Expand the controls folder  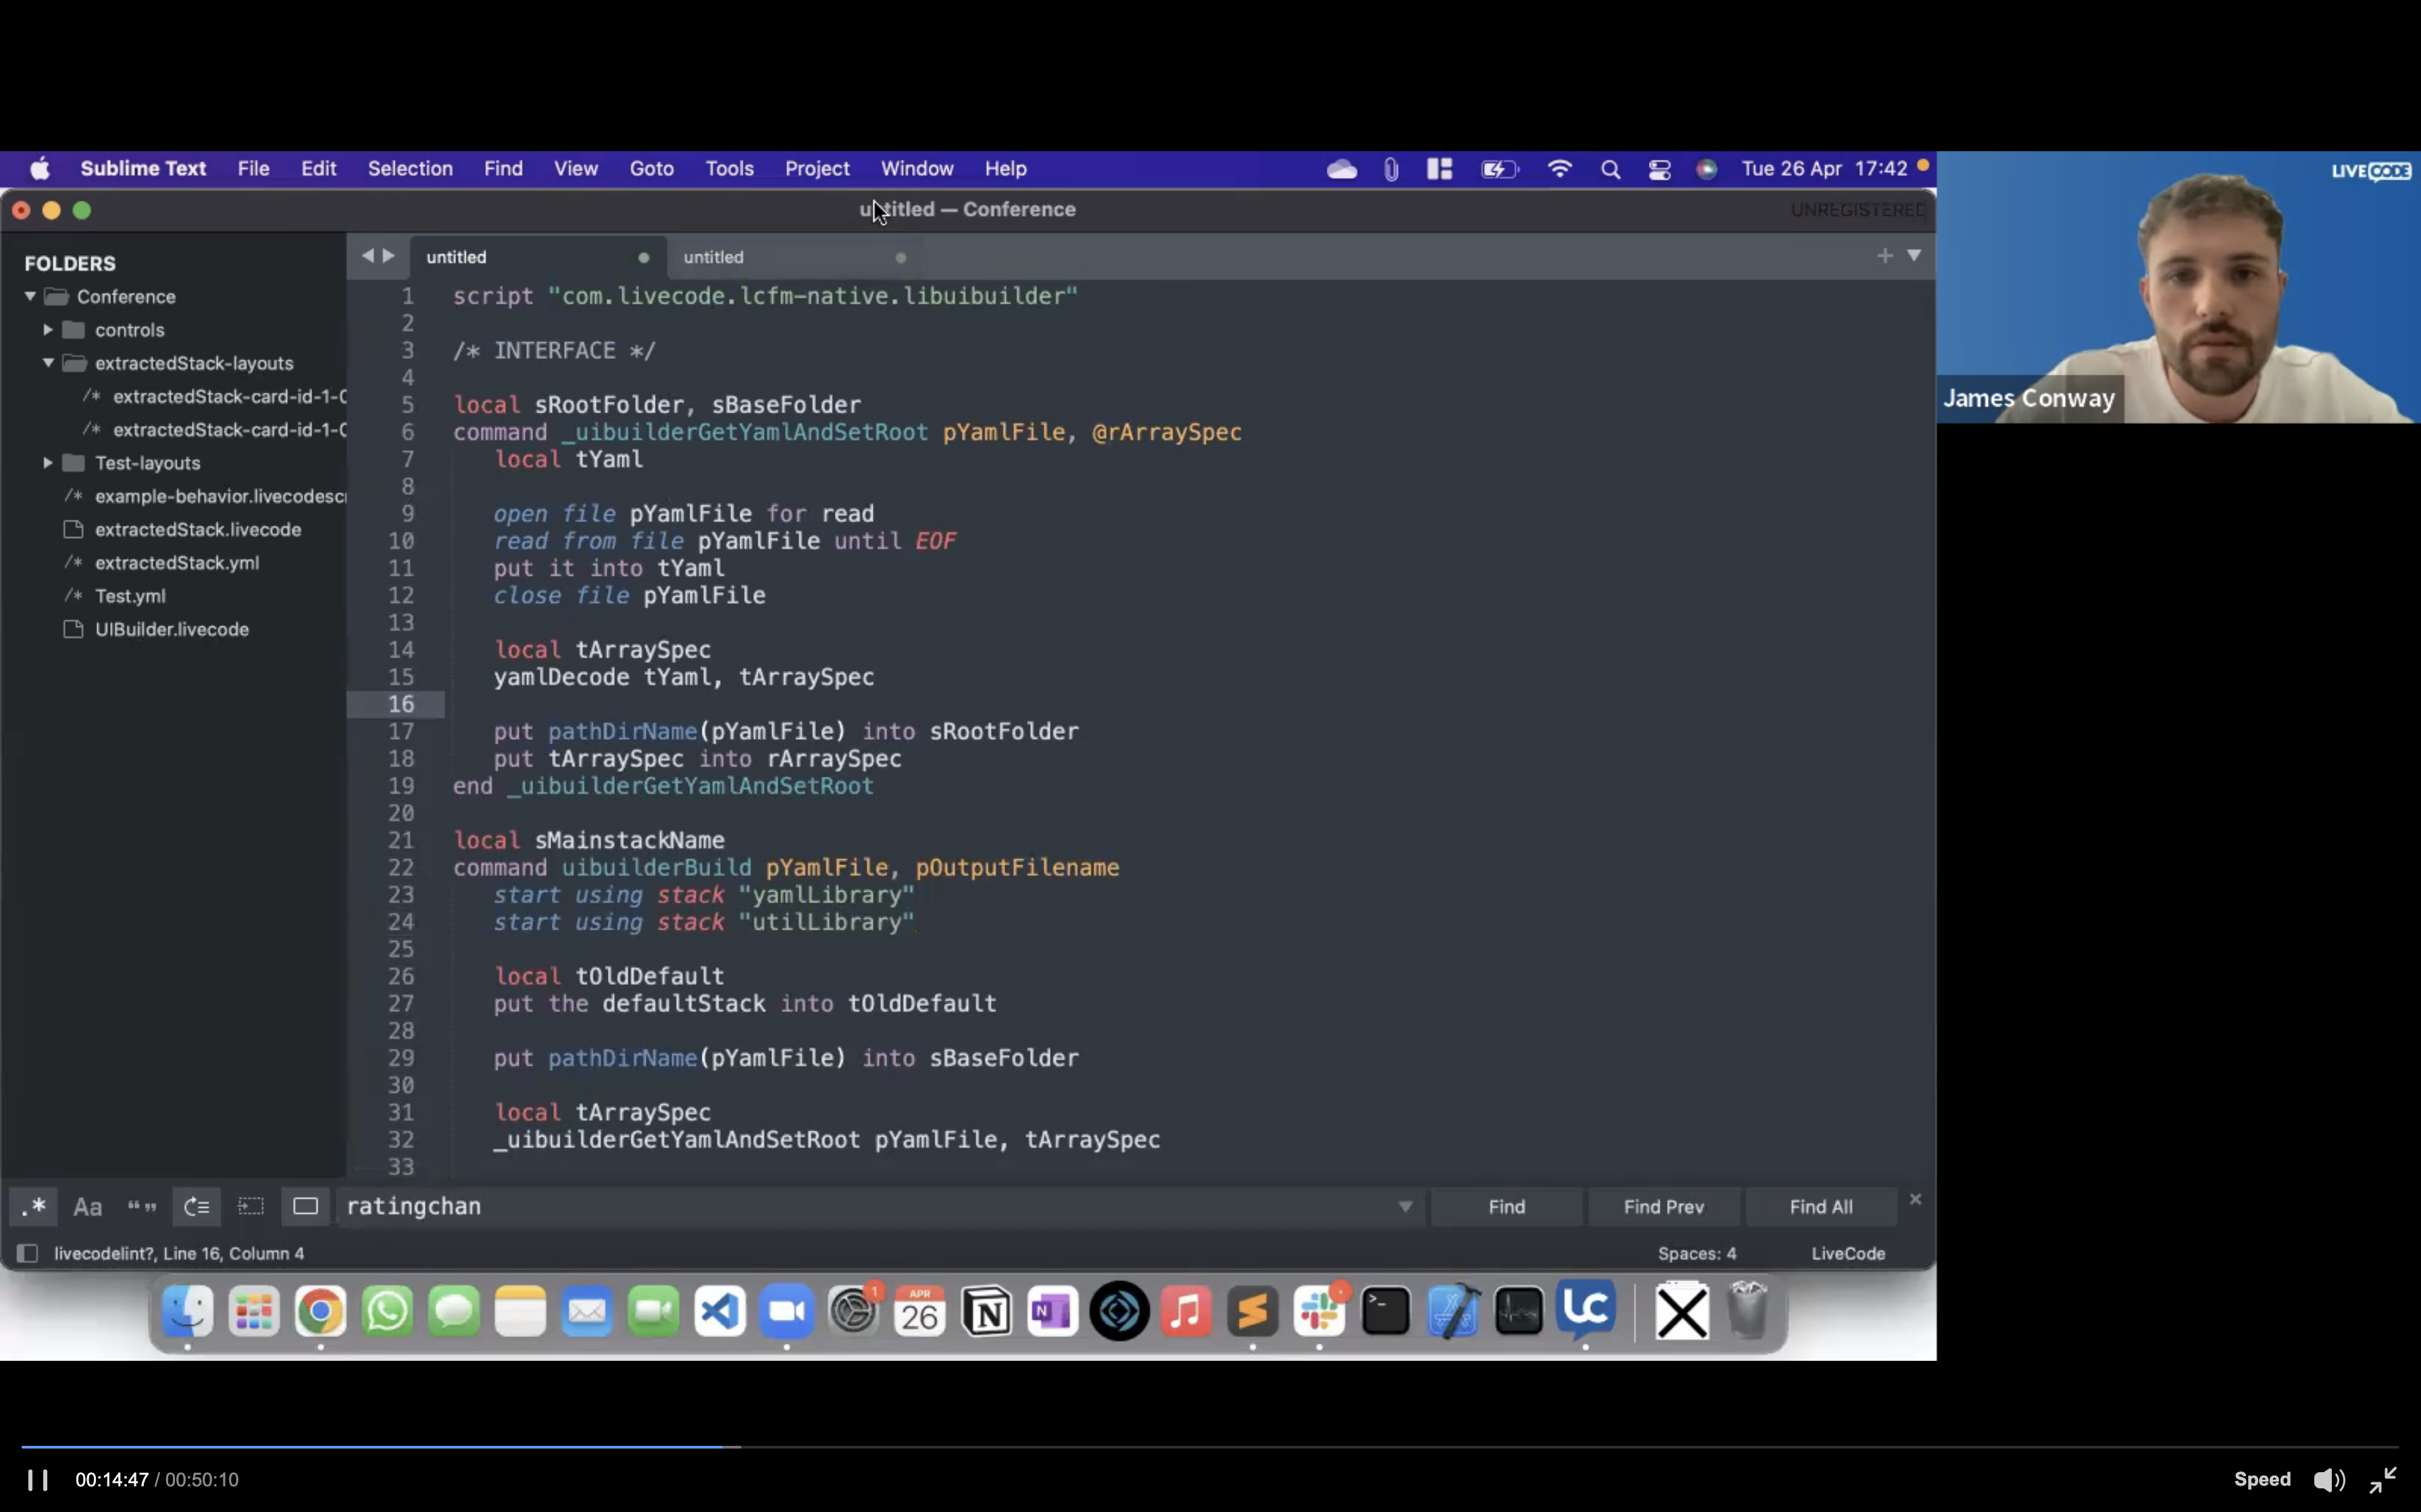point(48,330)
